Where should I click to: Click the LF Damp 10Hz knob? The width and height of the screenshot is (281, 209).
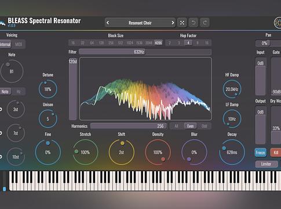click(x=232, y=119)
